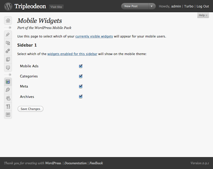
Task: Open the Posts pushpin icon
Action: click(x=8, y=35)
